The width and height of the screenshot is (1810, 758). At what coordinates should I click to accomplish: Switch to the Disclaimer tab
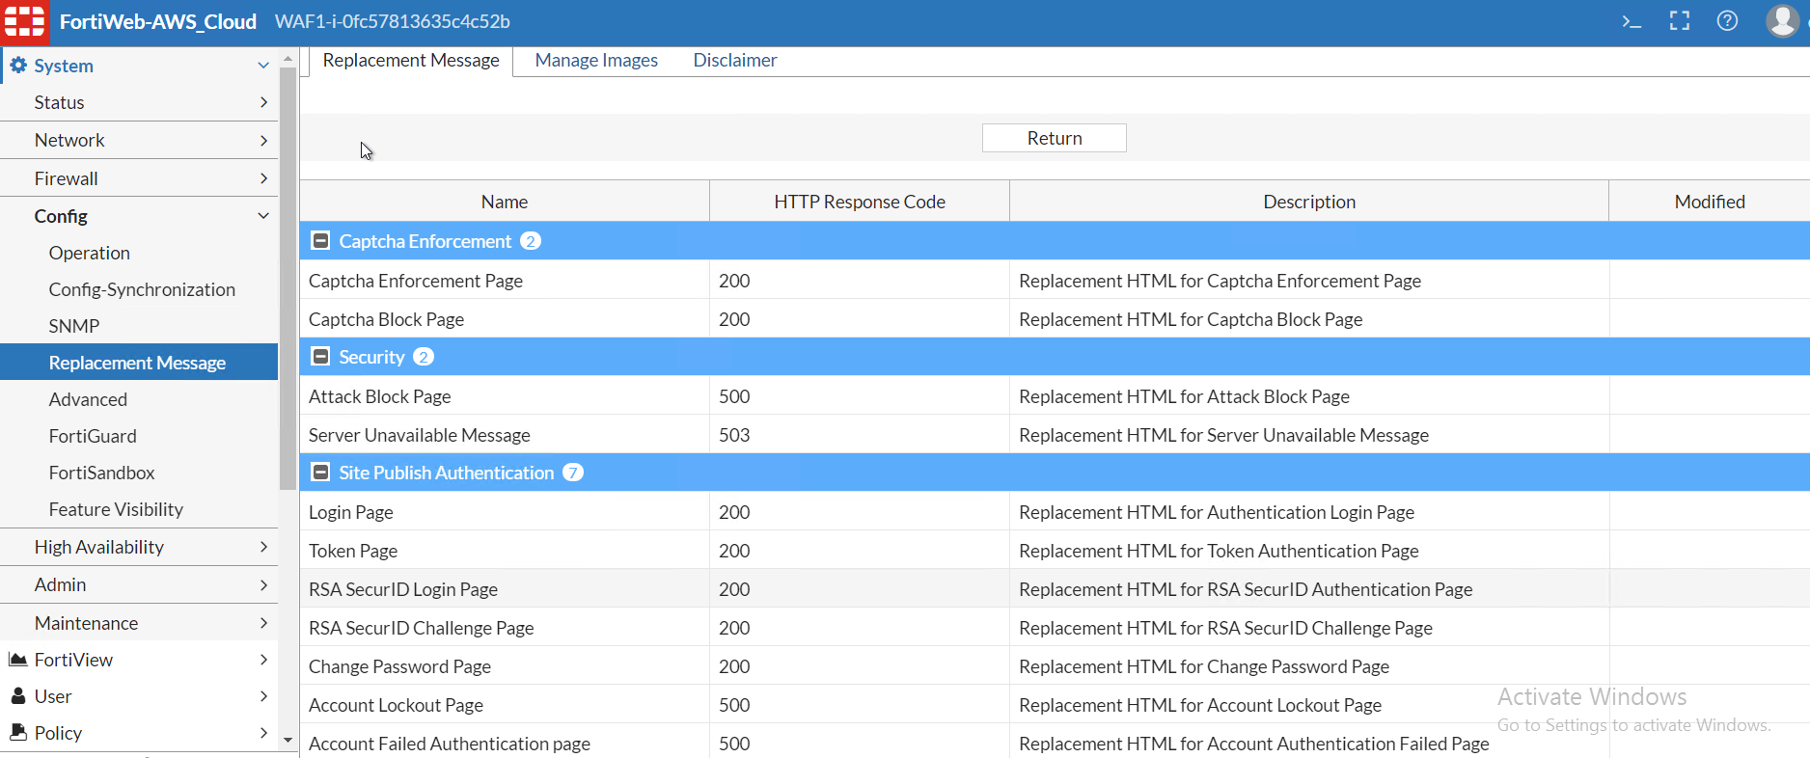point(734,61)
